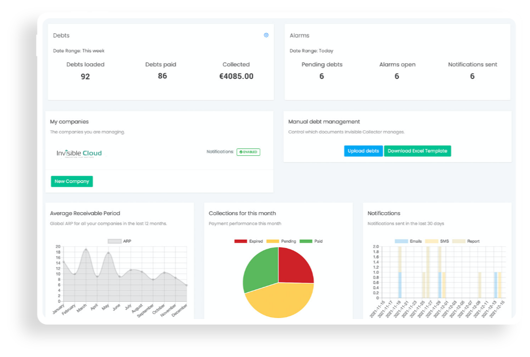
Task: Toggle the Report legend item
Action: pyautogui.click(x=466, y=241)
